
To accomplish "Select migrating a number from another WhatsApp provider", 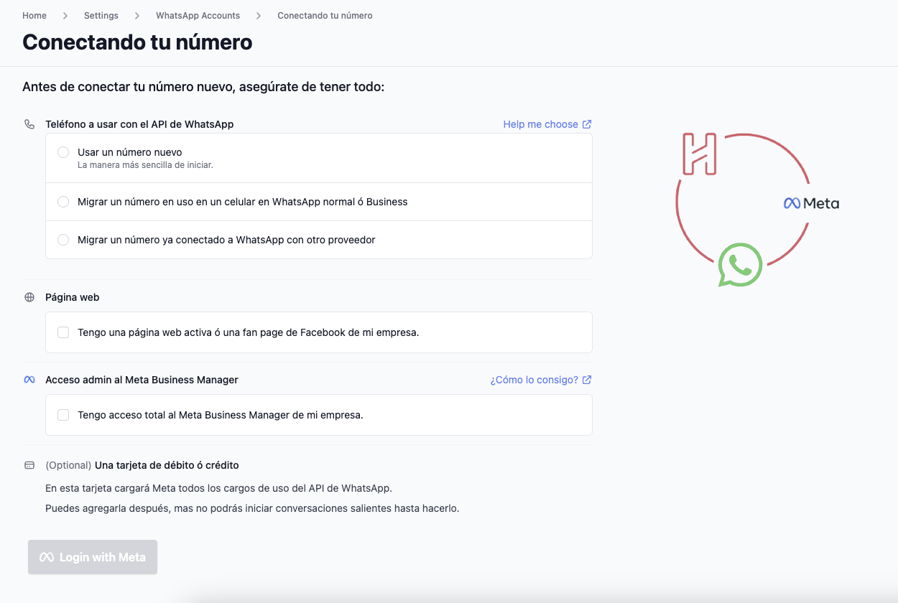I will pos(63,240).
